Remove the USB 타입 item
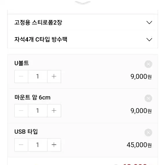This screenshot has height=165, width=165. pyautogui.click(x=148, y=132)
